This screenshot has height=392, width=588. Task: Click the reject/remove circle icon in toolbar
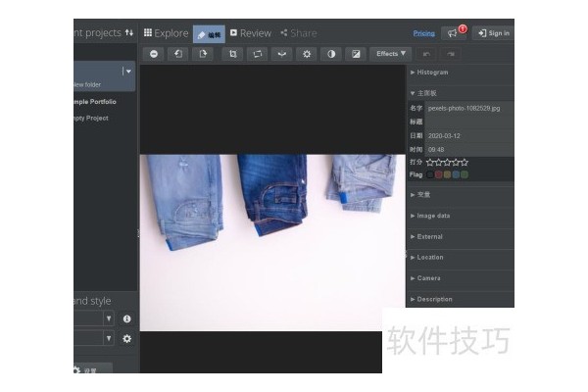point(154,54)
